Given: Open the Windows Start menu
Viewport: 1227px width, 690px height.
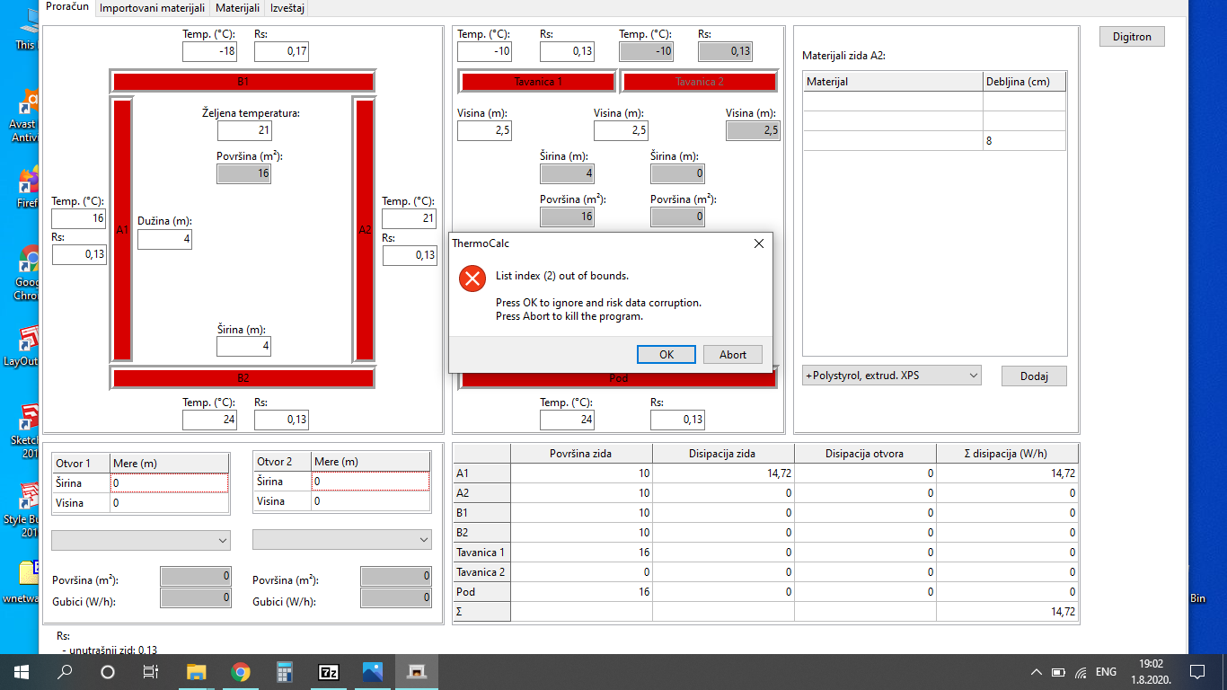Looking at the screenshot, I should coord(21,671).
